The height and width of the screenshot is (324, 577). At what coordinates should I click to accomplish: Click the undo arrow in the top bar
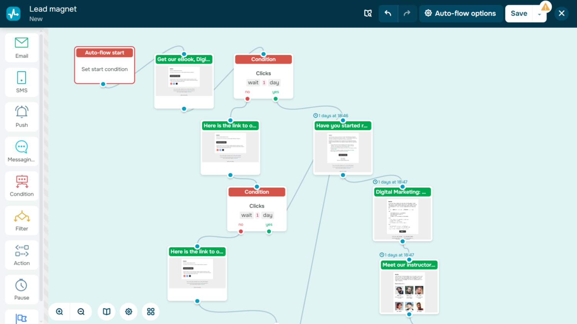[x=388, y=13]
